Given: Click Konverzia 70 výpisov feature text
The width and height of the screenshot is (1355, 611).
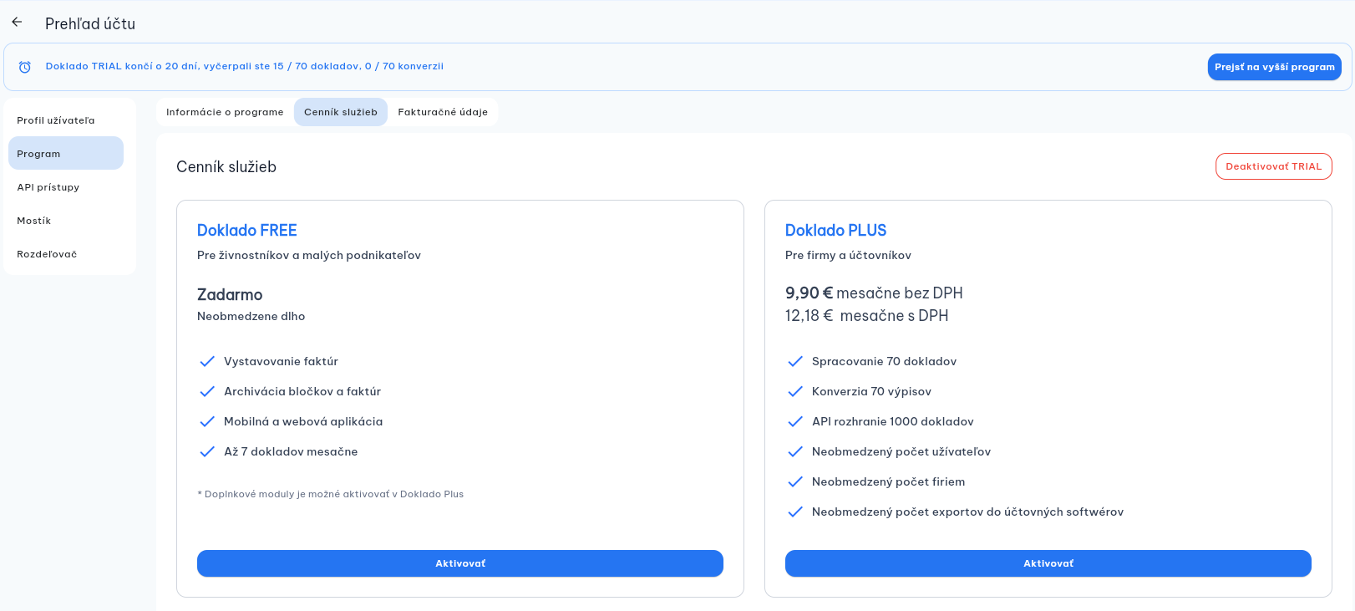Looking at the screenshot, I should pyautogui.click(x=871, y=391).
